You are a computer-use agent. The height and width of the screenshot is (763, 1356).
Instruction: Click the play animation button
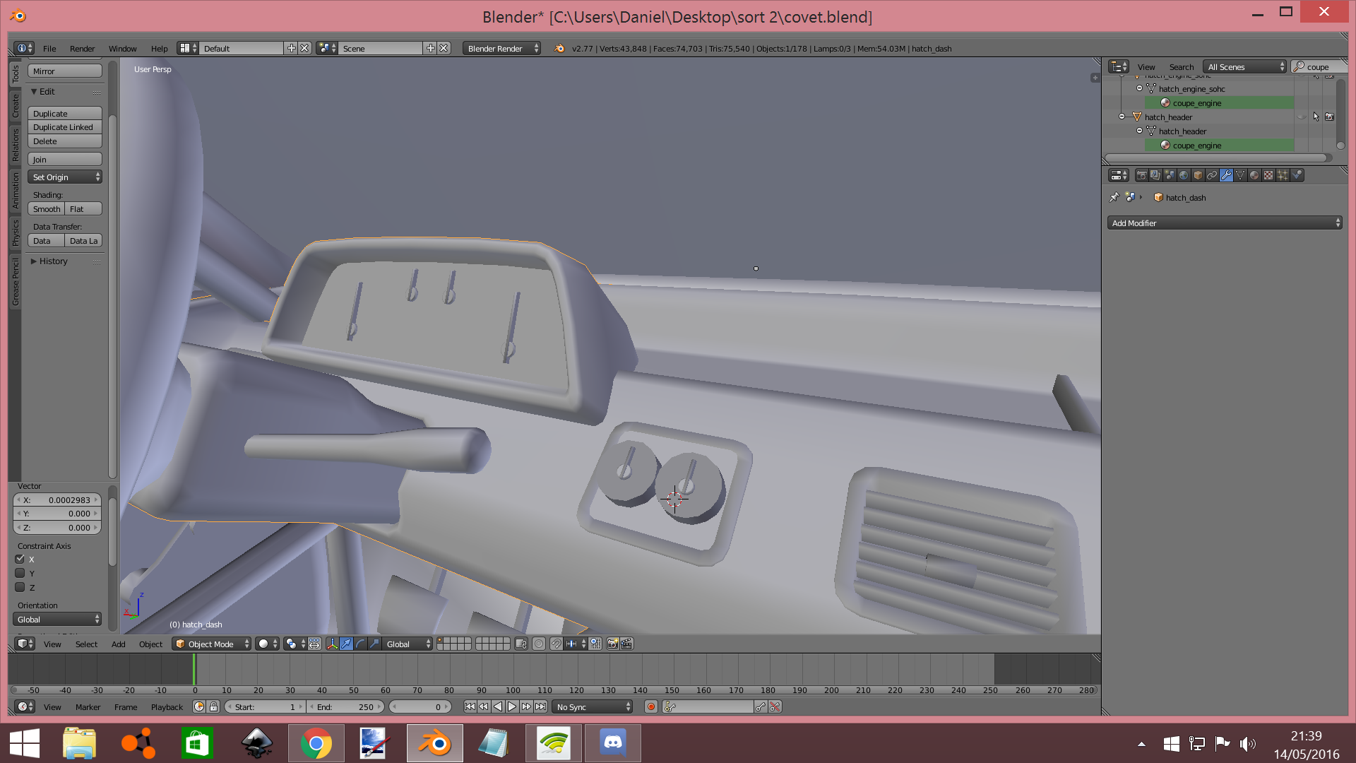pos(512,706)
